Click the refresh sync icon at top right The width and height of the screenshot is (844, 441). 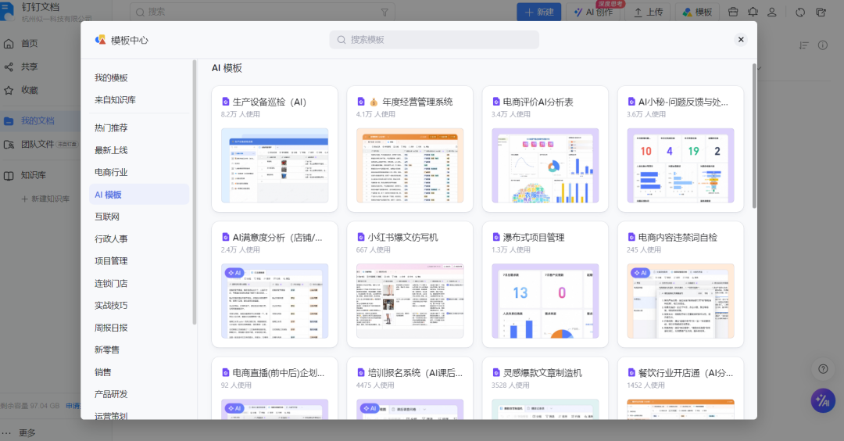[x=800, y=12]
